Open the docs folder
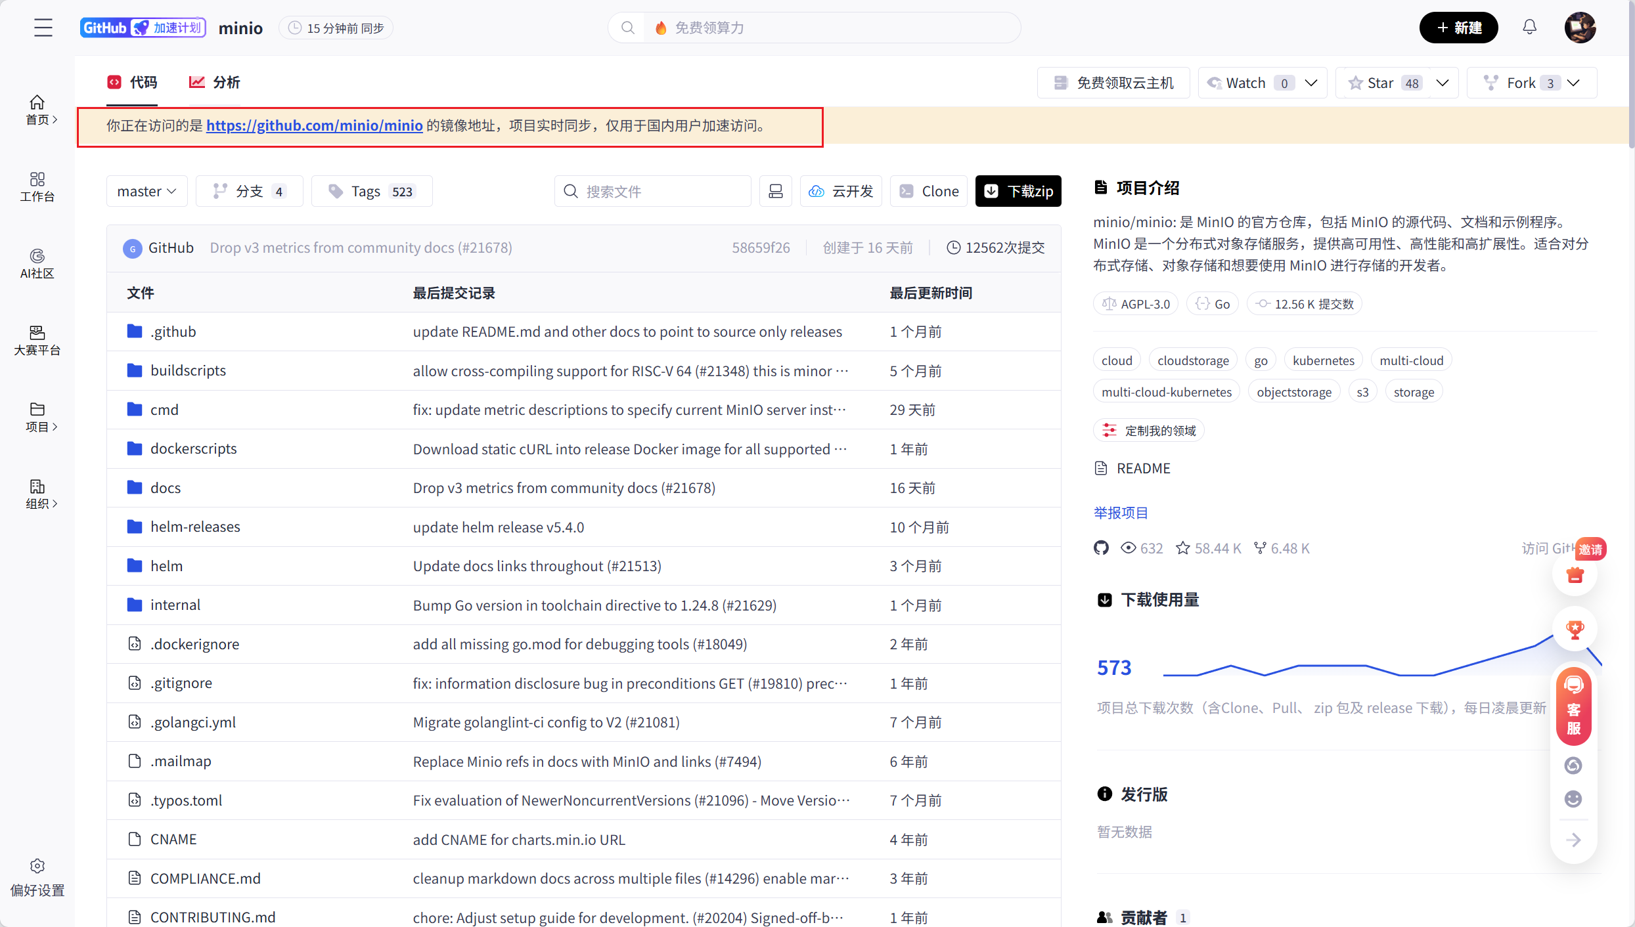Viewport: 1635px width, 927px height. point(166,487)
